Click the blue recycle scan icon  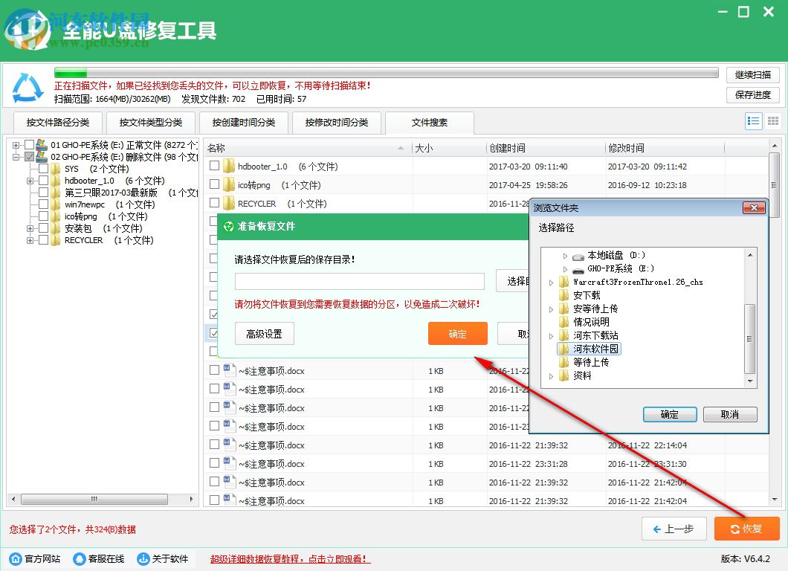(x=26, y=84)
